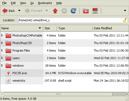Sort the list by the Type column
This screenshot has height=101, width=129.
(x=74, y=28)
